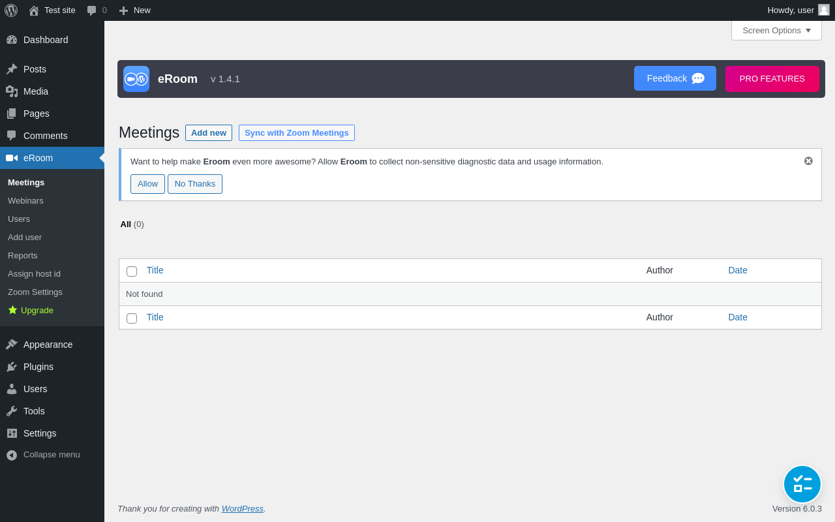Click the green Upgrade star icon
The width and height of the screenshot is (835, 522).
tap(12, 310)
